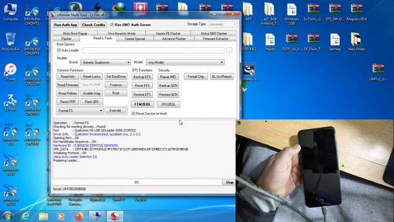
Task: Switch to Advance Flasher tab
Action: [174, 38]
